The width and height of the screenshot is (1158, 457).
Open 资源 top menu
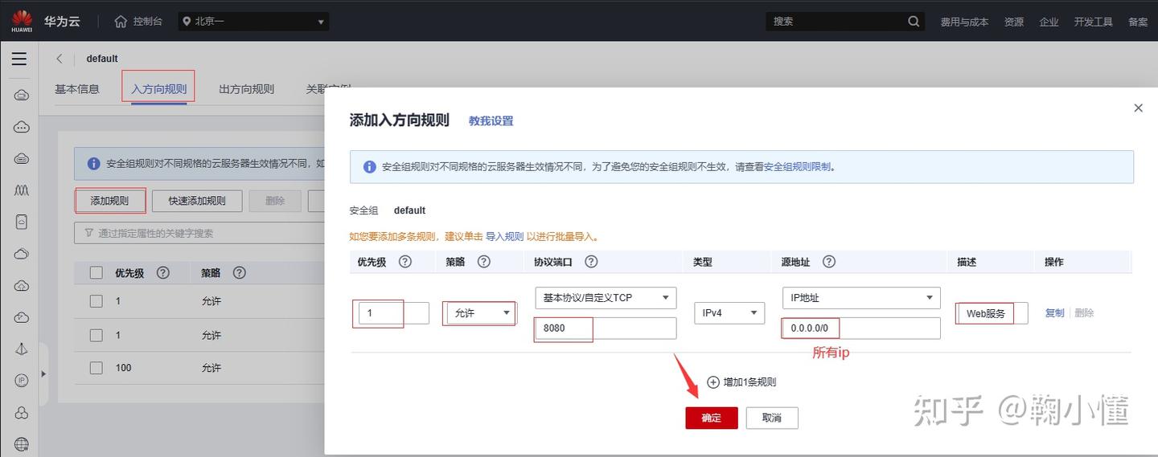(1014, 22)
